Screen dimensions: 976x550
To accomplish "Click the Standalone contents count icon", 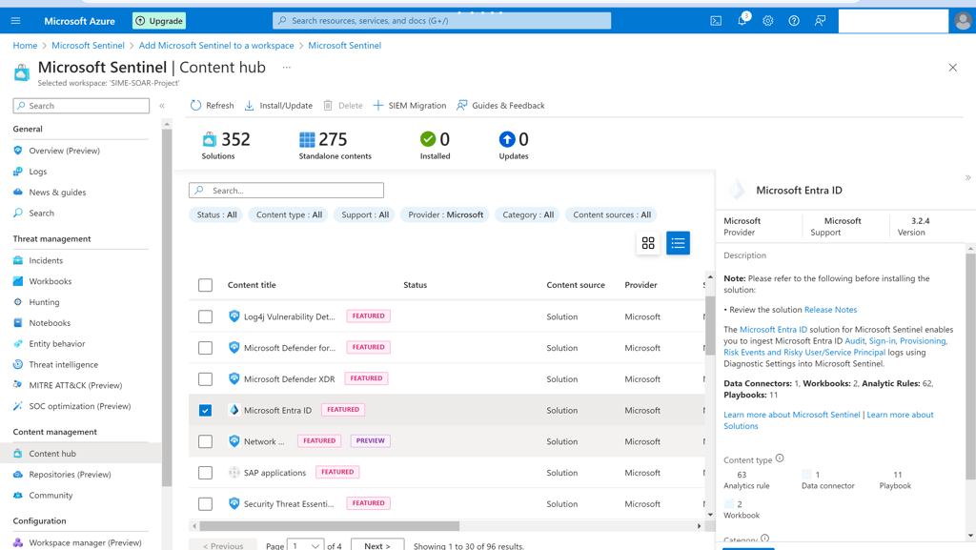I will click(307, 139).
